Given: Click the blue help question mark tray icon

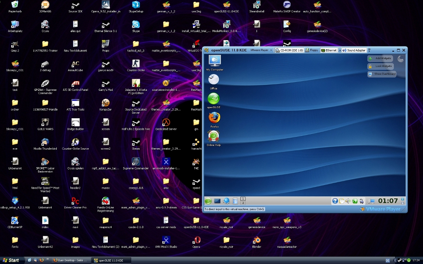Looking at the screenshot, I should point(335,201).
